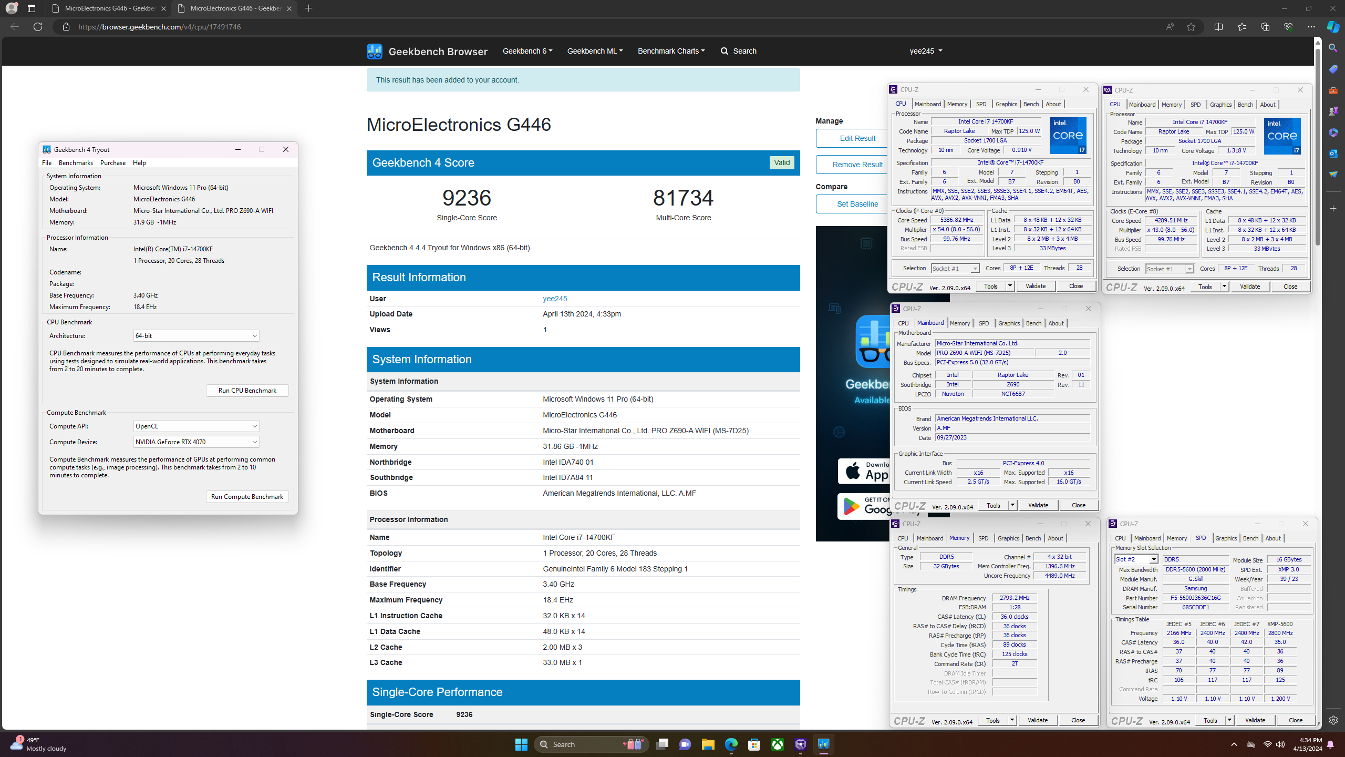Open Microsoft Store from the taskbar
Screen dimensions: 1345x757
tap(754, 744)
